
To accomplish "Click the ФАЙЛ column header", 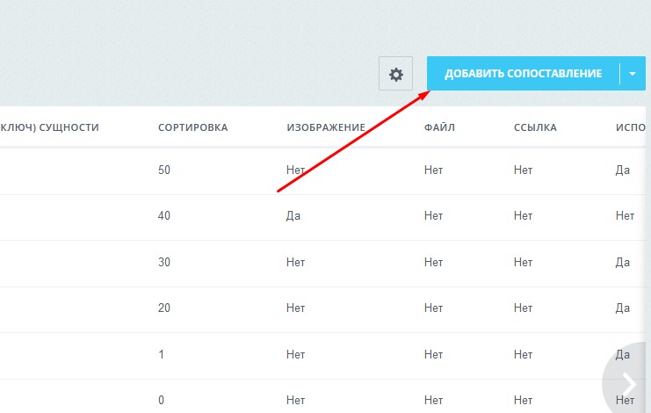I will pyautogui.click(x=439, y=127).
